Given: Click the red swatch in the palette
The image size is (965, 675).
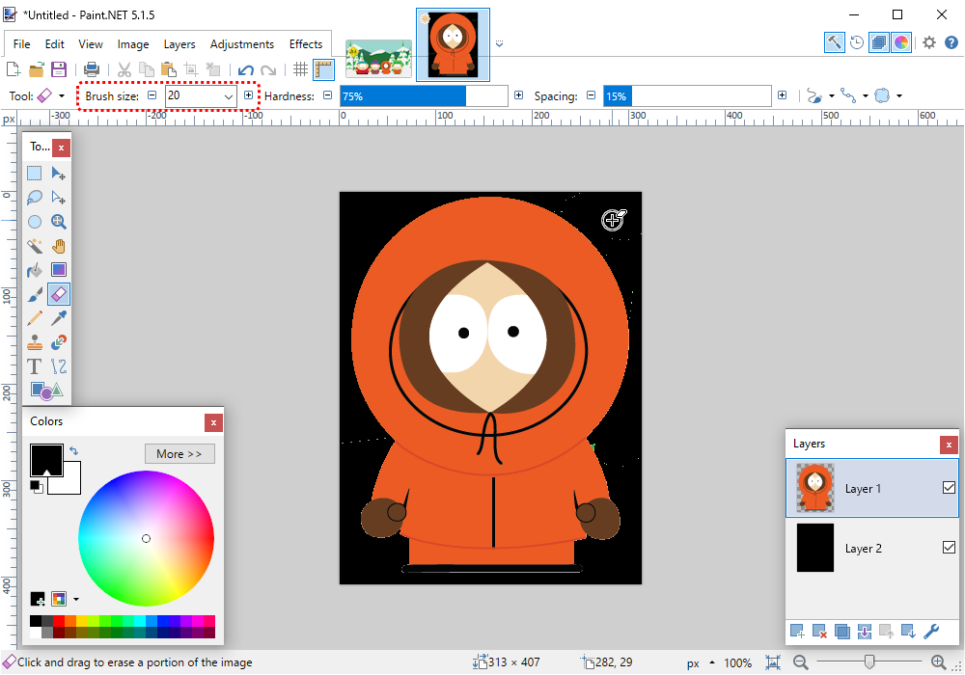Looking at the screenshot, I should pyautogui.click(x=59, y=621).
